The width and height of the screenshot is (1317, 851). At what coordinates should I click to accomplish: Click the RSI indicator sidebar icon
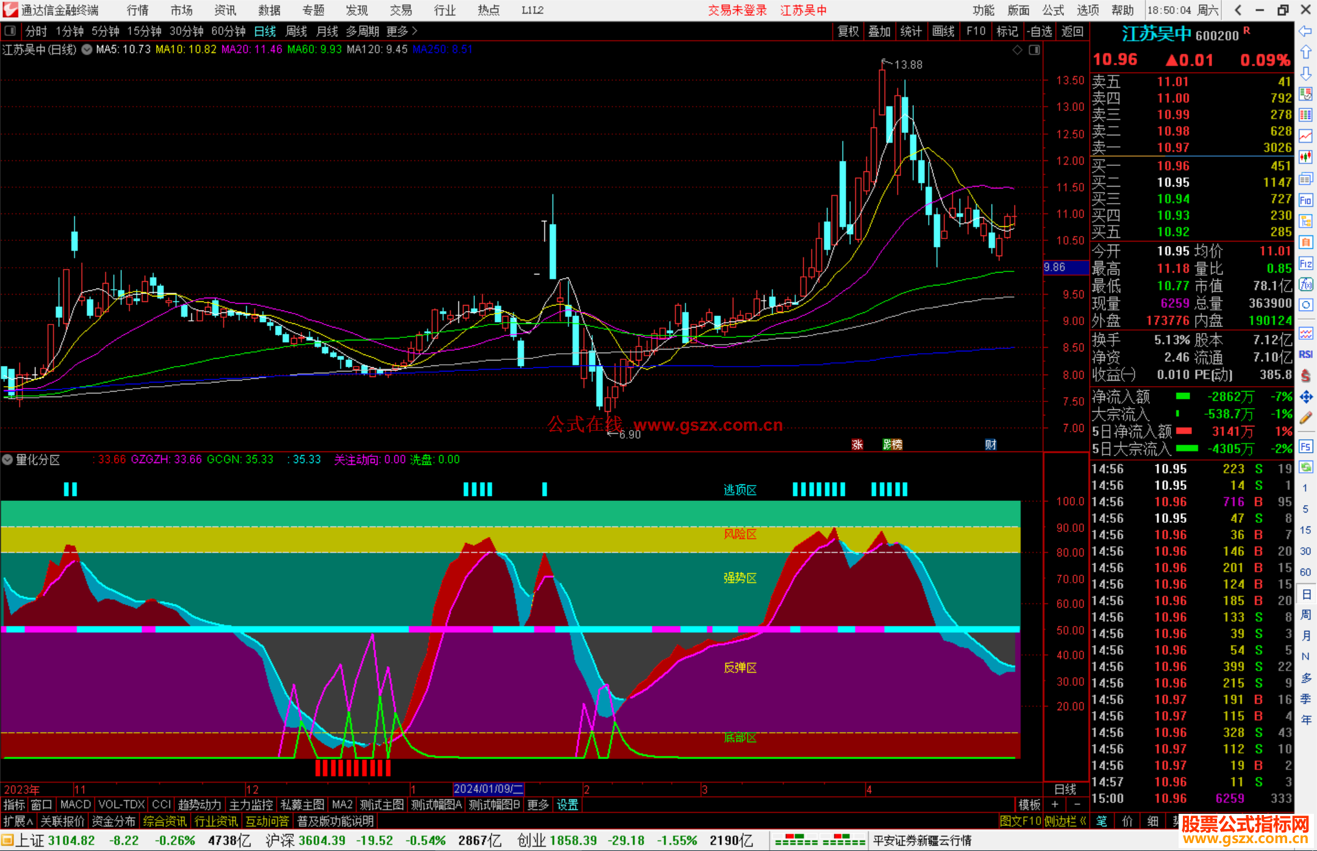click(x=1305, y=354)
